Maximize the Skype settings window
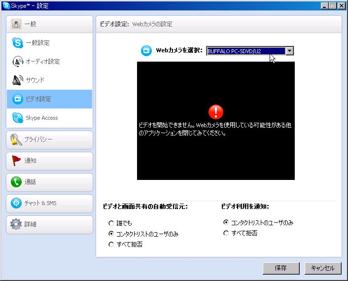The image size is (348, 281). click(333, 6)
